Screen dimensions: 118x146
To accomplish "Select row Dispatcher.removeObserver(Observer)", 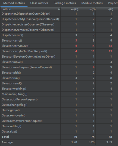I will tap(57, 30).
